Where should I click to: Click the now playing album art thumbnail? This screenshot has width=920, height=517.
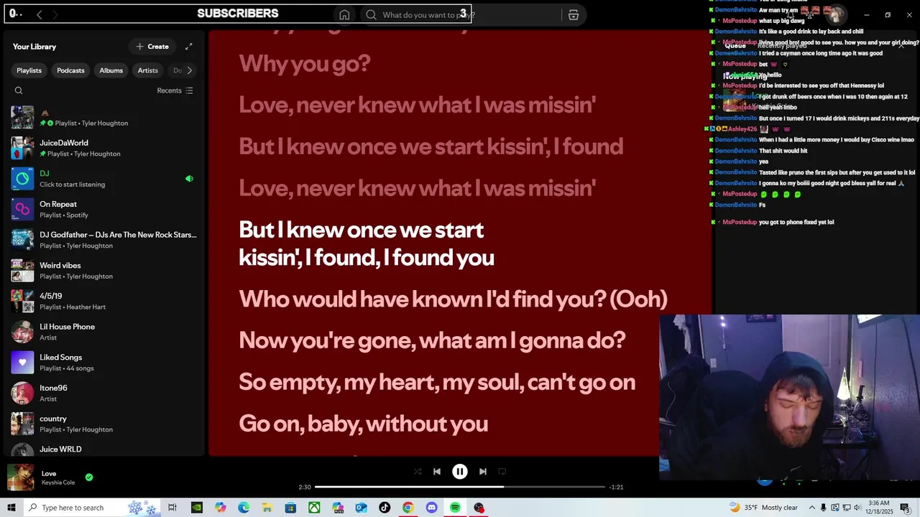tap(20, 478)
